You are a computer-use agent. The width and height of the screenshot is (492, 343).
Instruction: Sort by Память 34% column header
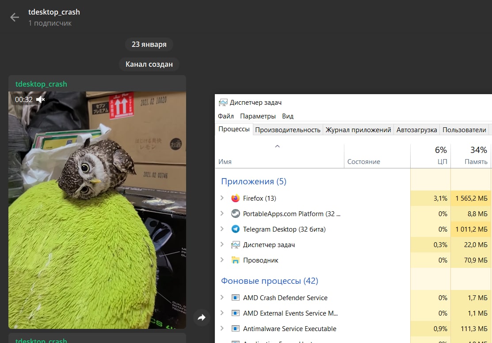click(471, 156)
